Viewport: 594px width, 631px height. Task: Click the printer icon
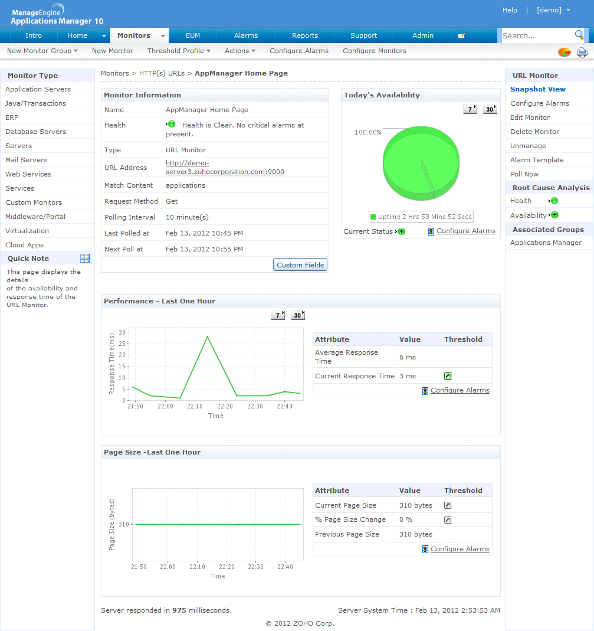(x=582, y=52)
